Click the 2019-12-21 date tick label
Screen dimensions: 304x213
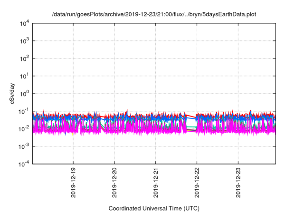point(156,183)
